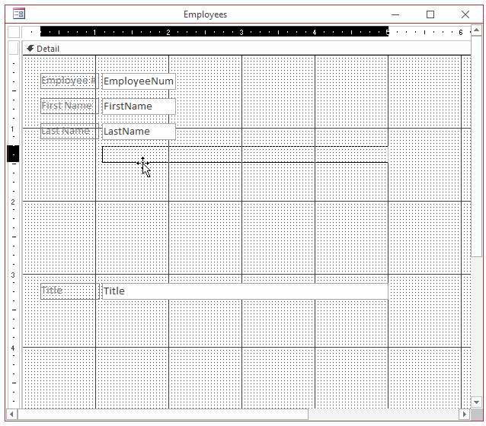Click the LastName text box control
Viewport: 486px width, 426px height.
click(139, 132)
